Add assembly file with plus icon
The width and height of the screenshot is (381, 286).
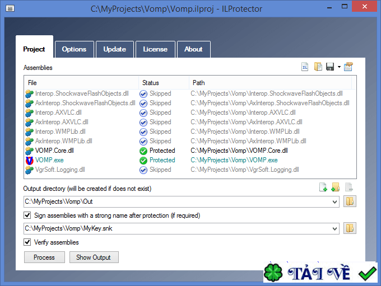(323, 187)
